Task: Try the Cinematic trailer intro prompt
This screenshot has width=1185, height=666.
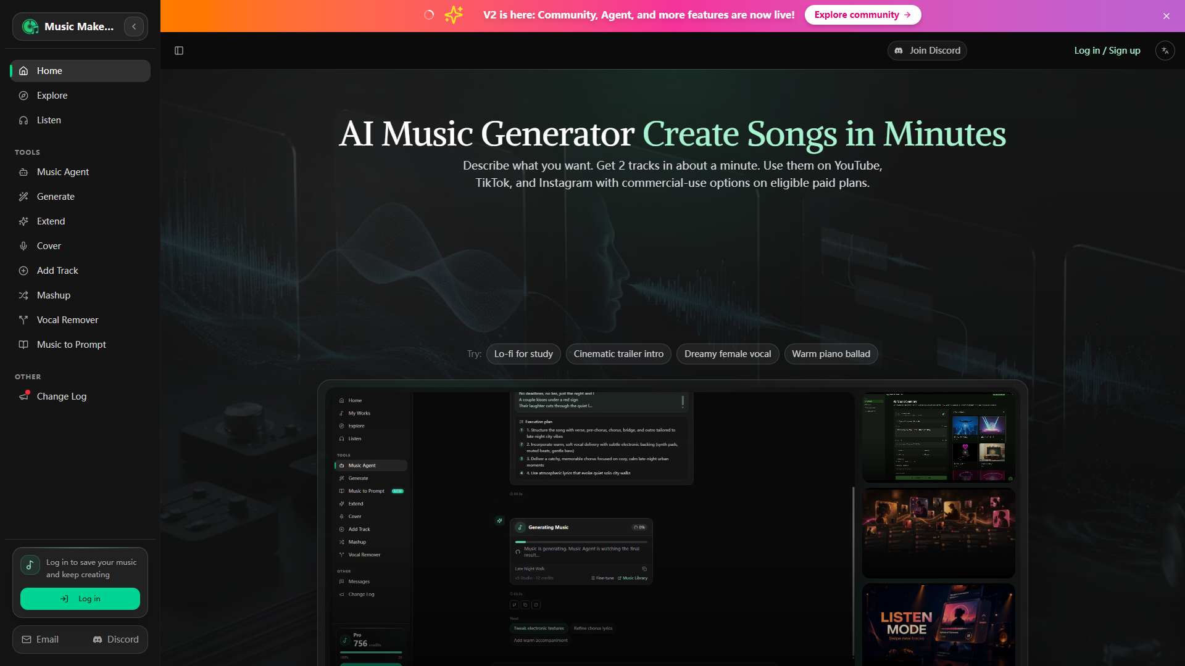Action: [618, 354]
